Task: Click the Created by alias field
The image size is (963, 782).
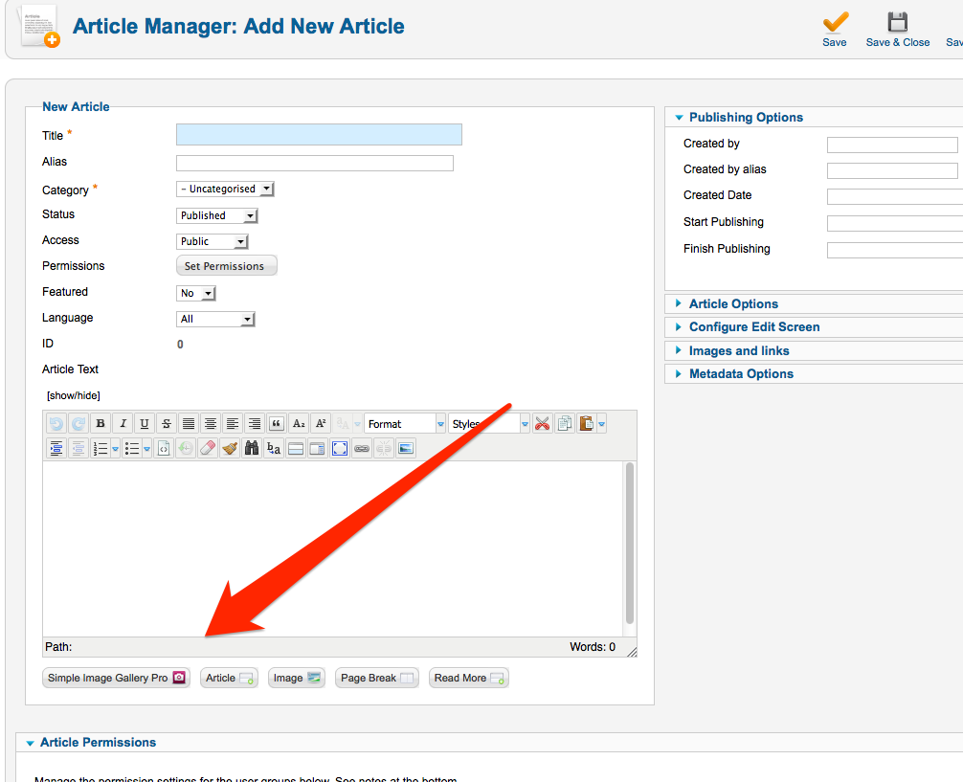Action: pos(892,170)
